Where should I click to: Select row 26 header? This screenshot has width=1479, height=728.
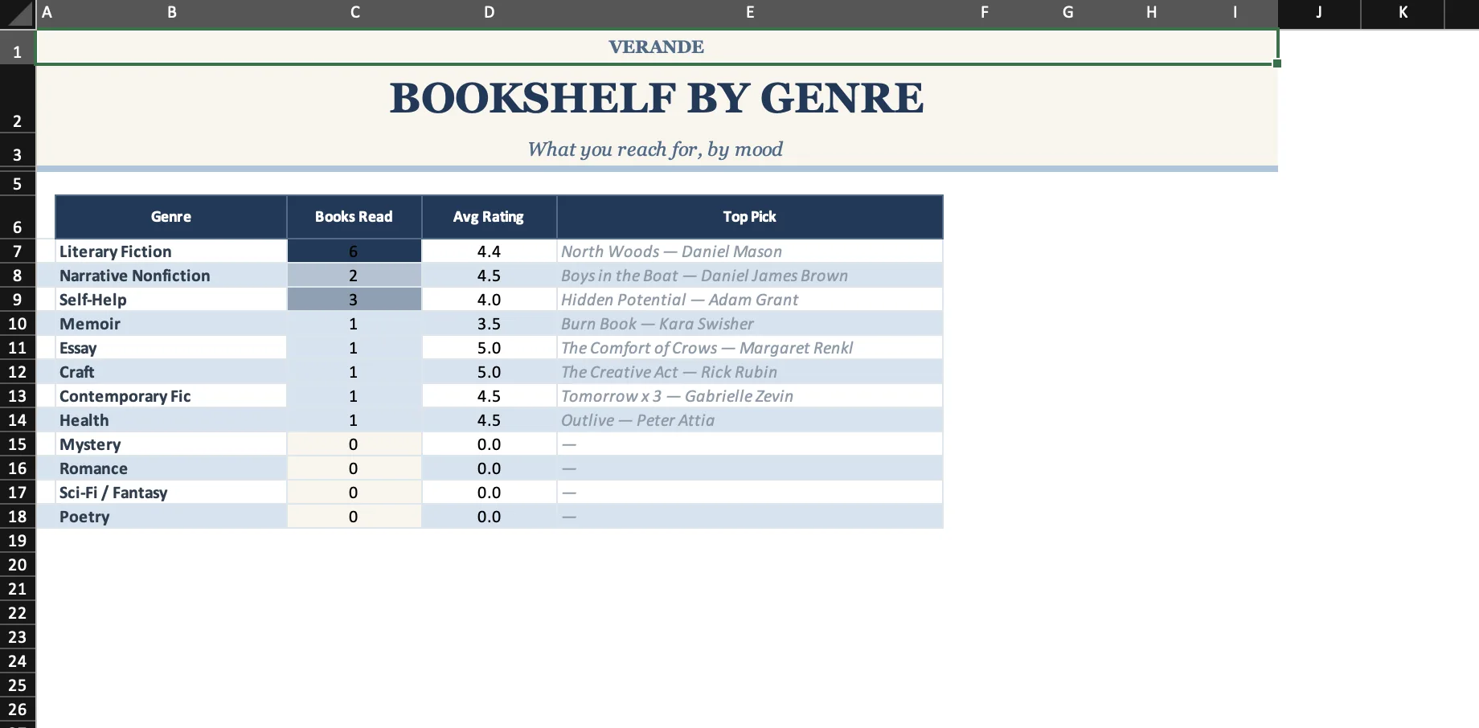(18, 710)
